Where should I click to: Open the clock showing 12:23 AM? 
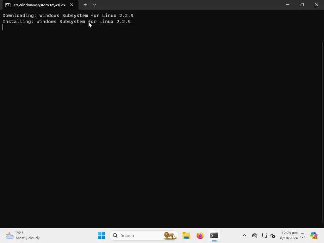(x=289, y=233)
